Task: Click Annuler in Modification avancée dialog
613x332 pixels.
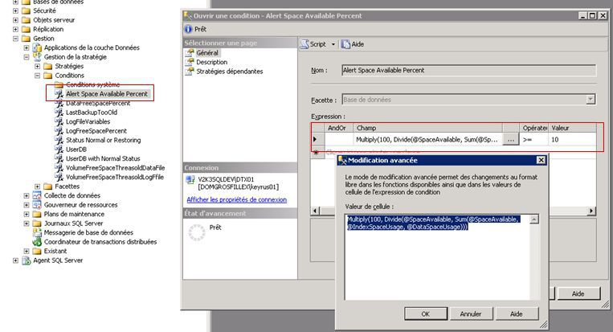Action: click(x=471, y=314)
